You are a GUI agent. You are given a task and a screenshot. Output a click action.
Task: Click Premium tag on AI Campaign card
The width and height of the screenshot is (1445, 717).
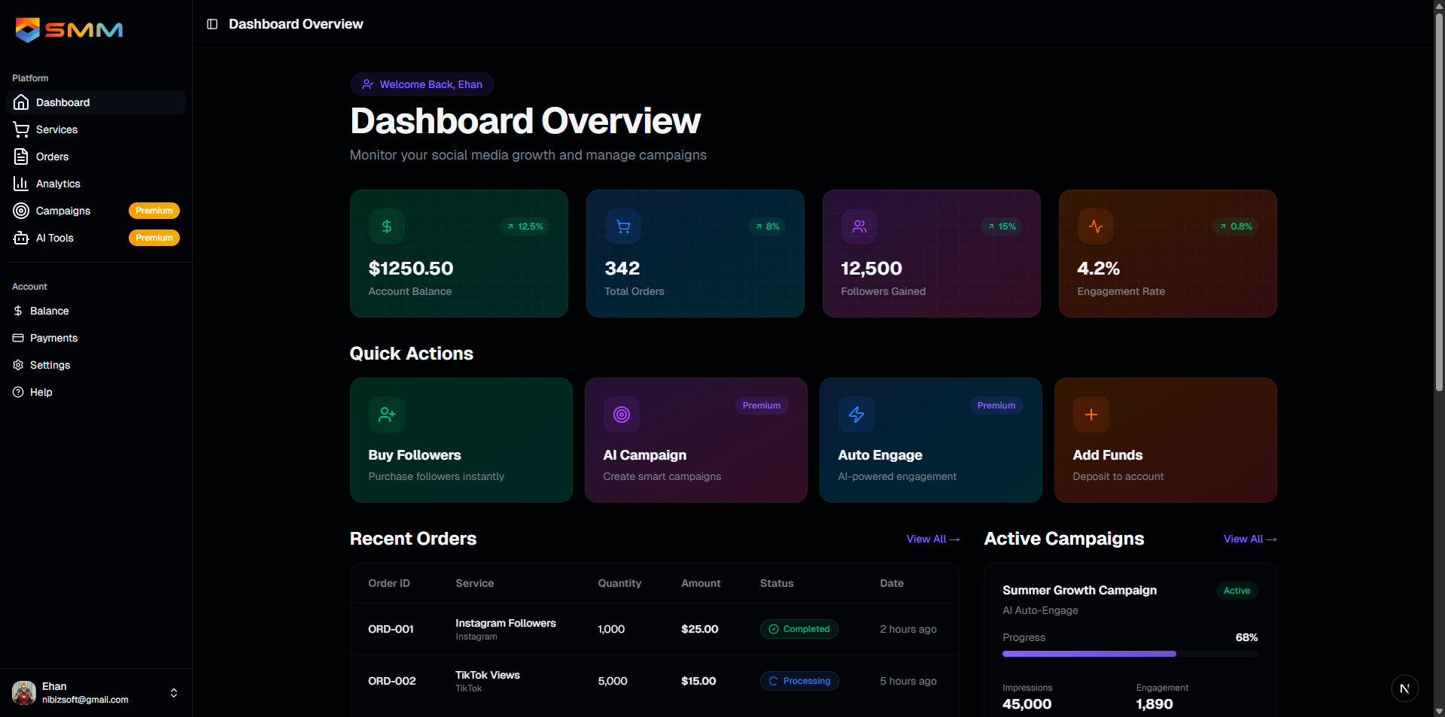tap(762, 406)
